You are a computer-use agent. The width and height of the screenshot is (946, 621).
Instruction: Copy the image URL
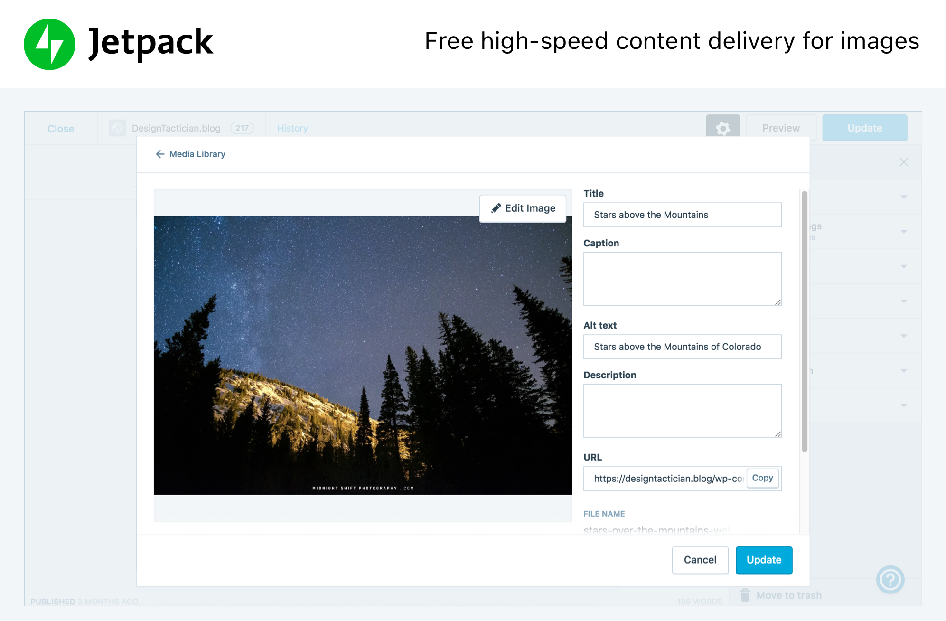click(762, 478)
